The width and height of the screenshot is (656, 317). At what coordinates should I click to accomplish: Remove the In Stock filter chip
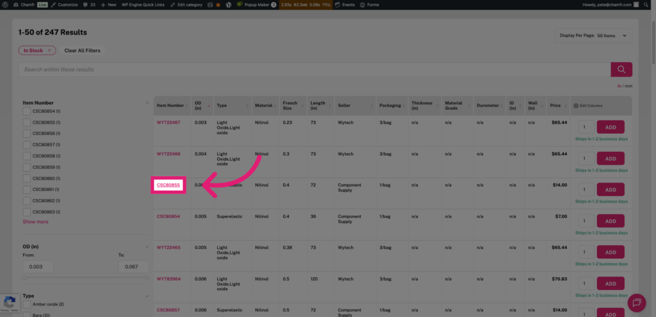point(49,51)
